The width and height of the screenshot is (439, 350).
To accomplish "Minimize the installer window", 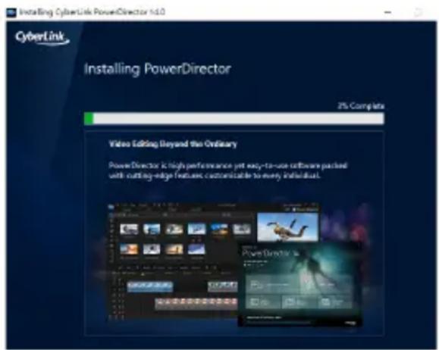I will [x=387, y=12].
